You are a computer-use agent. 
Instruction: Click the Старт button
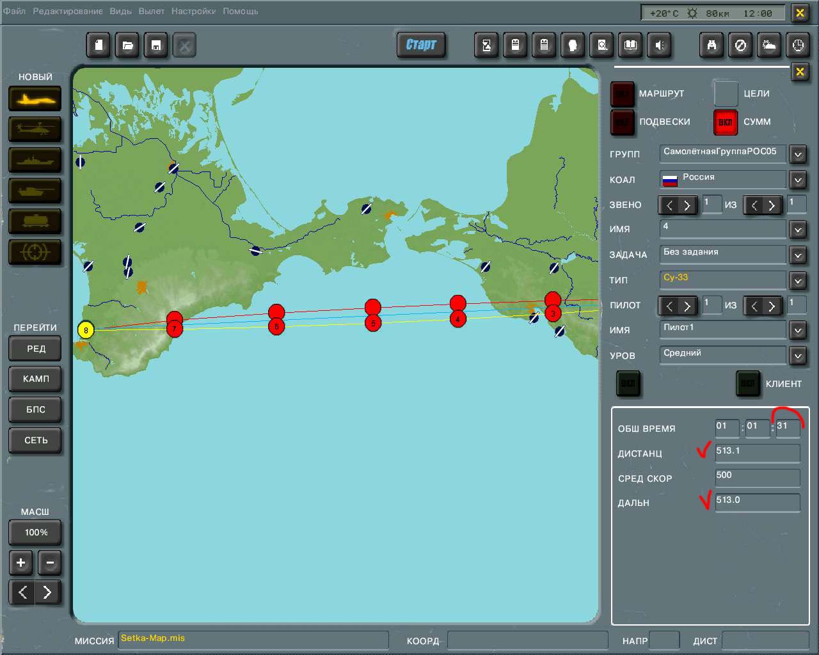point(421,45)
